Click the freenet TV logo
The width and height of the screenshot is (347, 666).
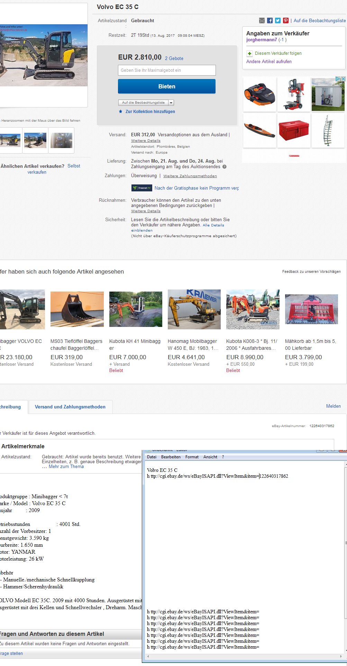pos(142,188)
